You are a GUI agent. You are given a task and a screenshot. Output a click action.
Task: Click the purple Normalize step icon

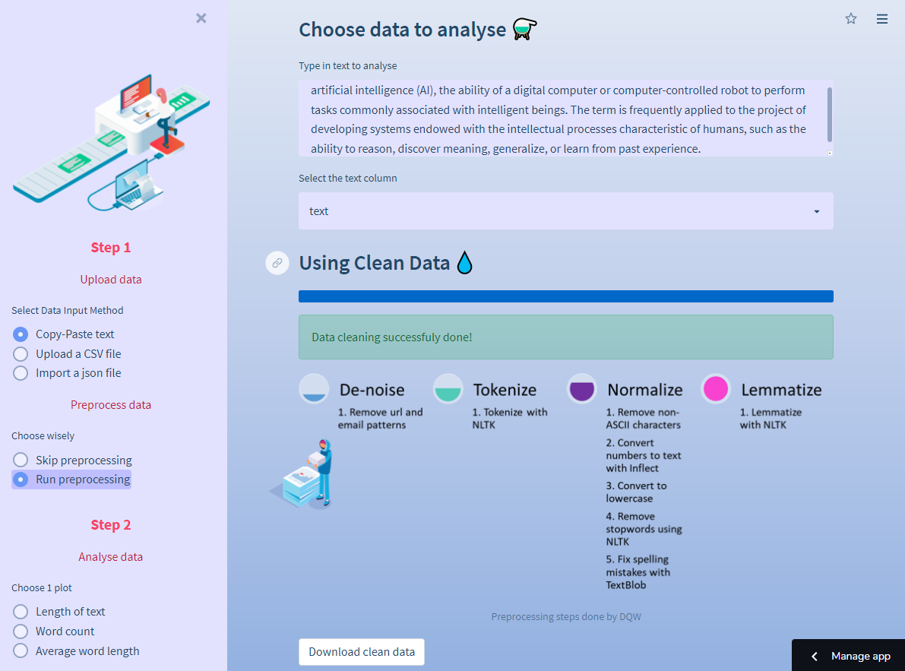[582, 389]
